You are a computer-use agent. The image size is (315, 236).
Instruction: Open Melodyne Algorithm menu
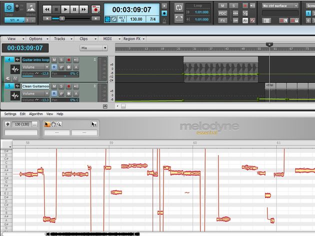point(36,114)
